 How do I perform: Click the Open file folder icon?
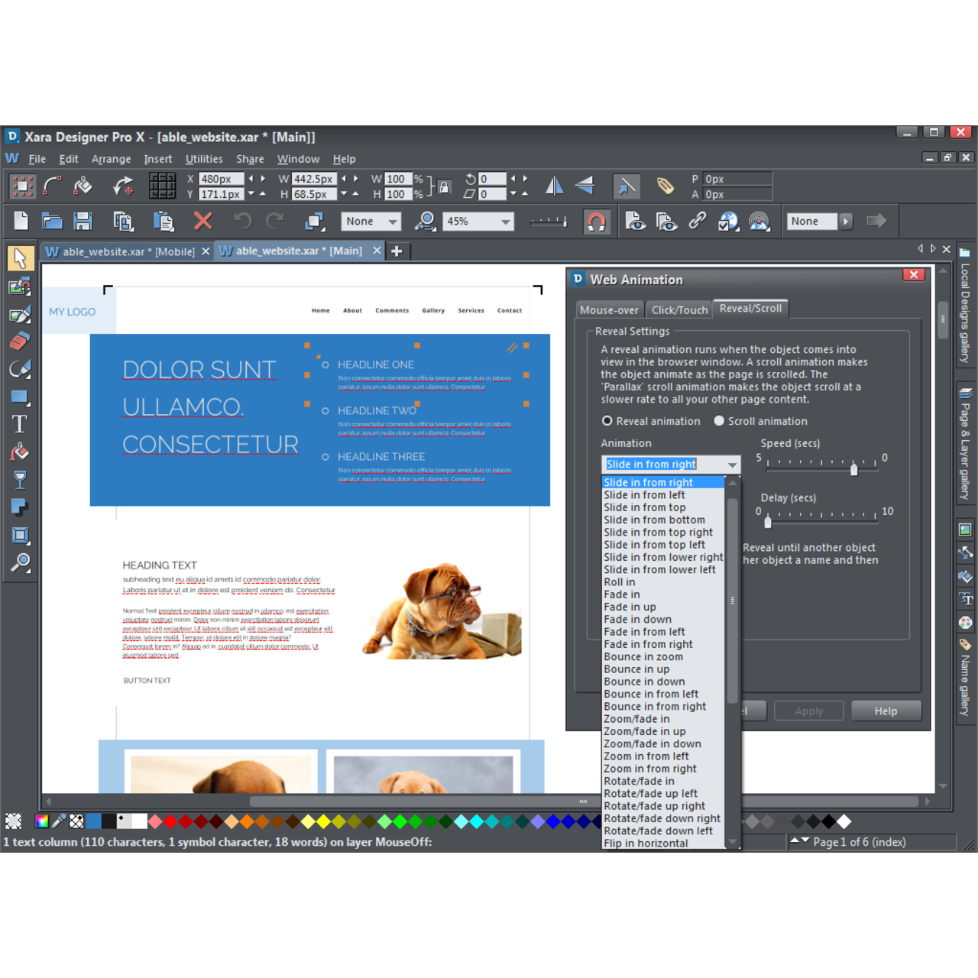[52, 222]
